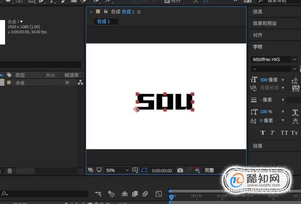
Task: Click the primary viewer monitor icon
Action: coord(99,170)
